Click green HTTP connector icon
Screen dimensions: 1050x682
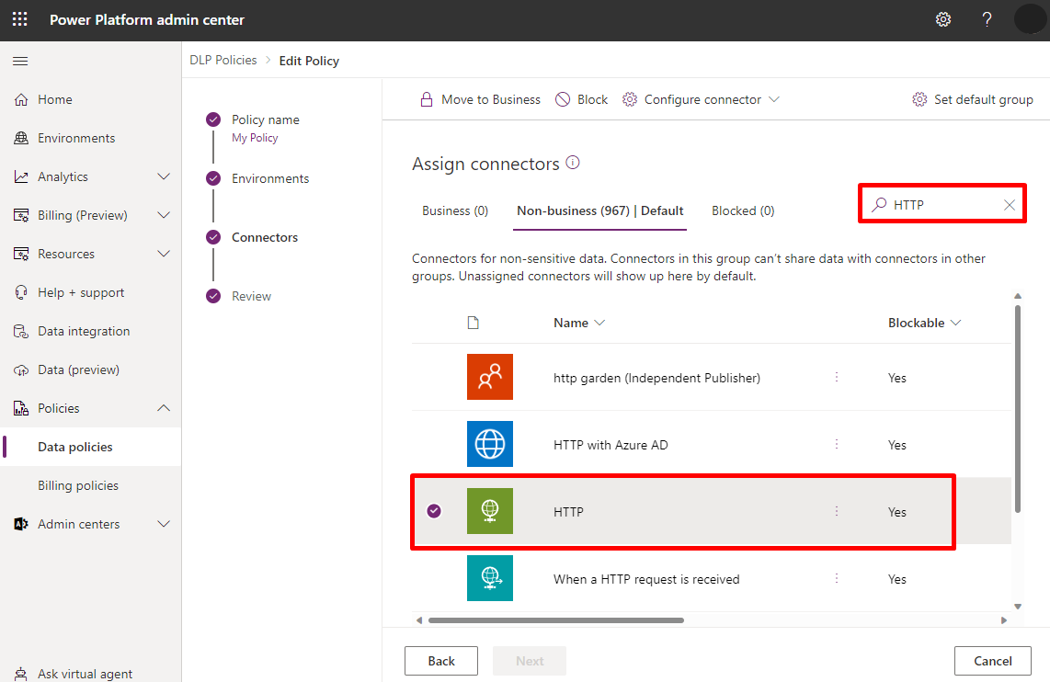click(x=489, y=511)
